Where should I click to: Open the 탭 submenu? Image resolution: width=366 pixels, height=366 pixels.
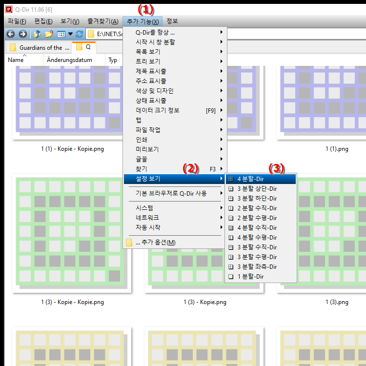(x=174, y=120)
